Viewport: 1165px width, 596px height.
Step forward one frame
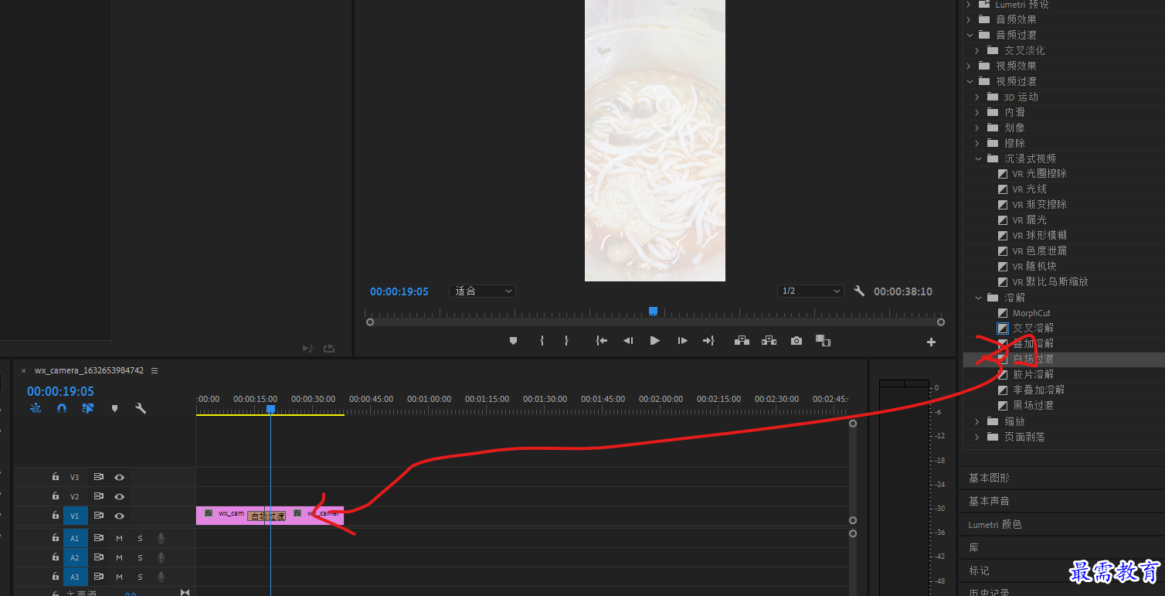click(x=682, y=341)
